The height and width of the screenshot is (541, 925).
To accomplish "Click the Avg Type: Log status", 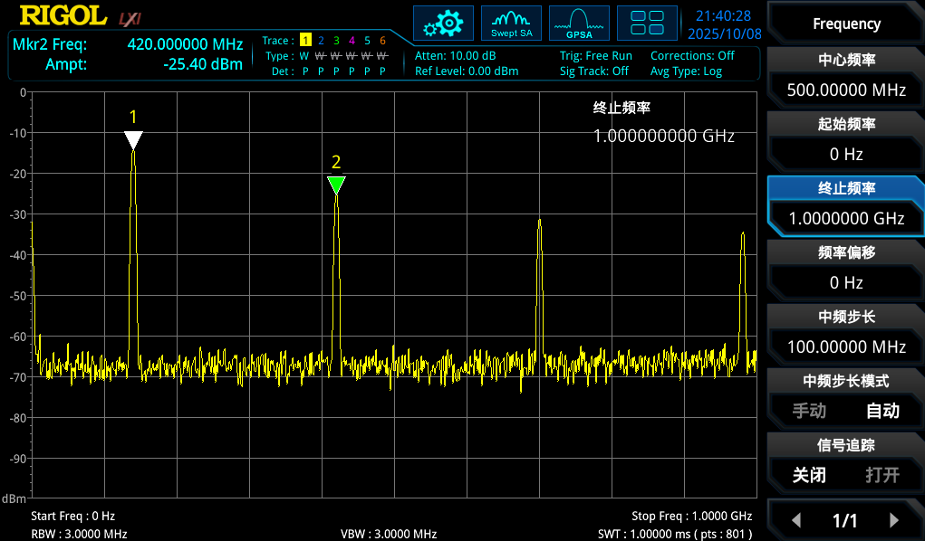I will [686, 71].
